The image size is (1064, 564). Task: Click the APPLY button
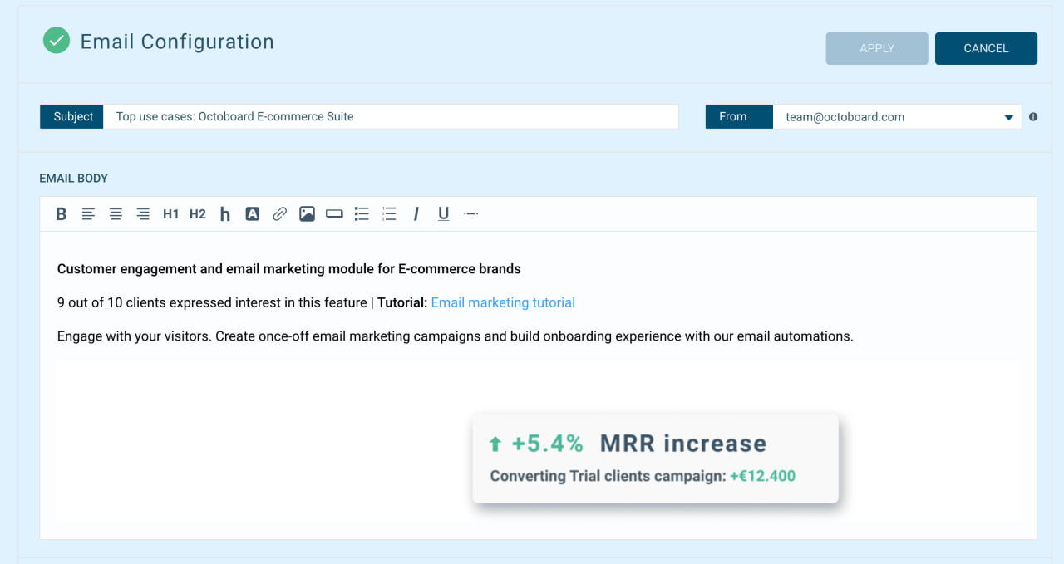(877, 48)
